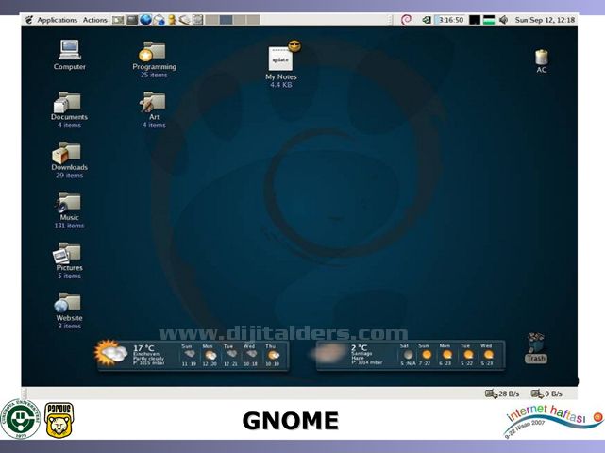Click the volume speaker icon in panel
Screen dimensions: 605x453
click(503, 20)
